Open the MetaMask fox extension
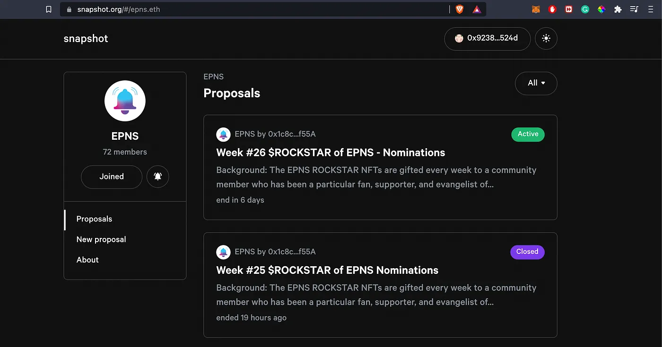The image size is (662, 347). (536, 9)
